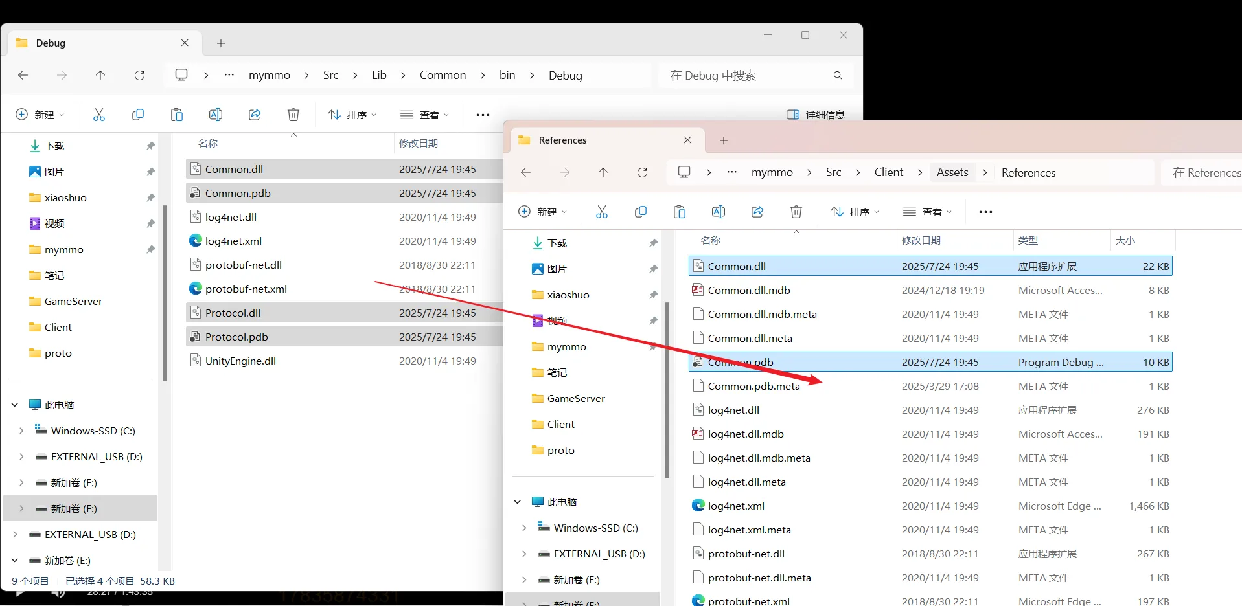1242x606 pixels.
Task: Click Assets in the References breadcrumb path
Action: [x=952, y=172]
